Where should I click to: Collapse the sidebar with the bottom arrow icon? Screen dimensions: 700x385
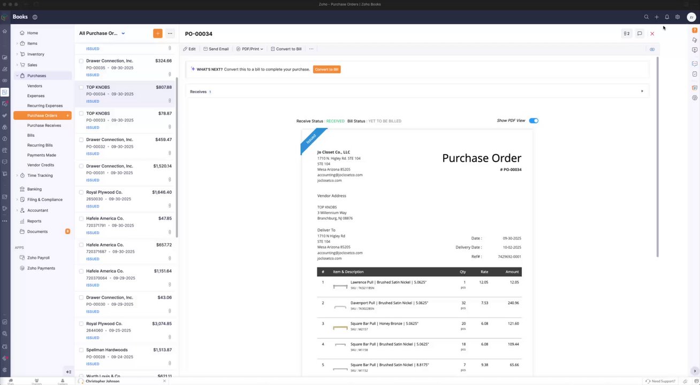69,372
